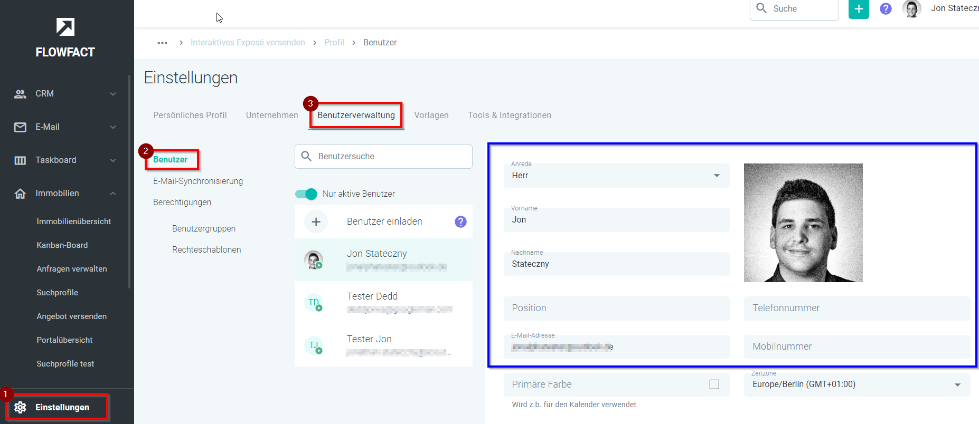Toggle Nur aktive Benutzer switch
The image size is (979, 424).
[306, 194]
